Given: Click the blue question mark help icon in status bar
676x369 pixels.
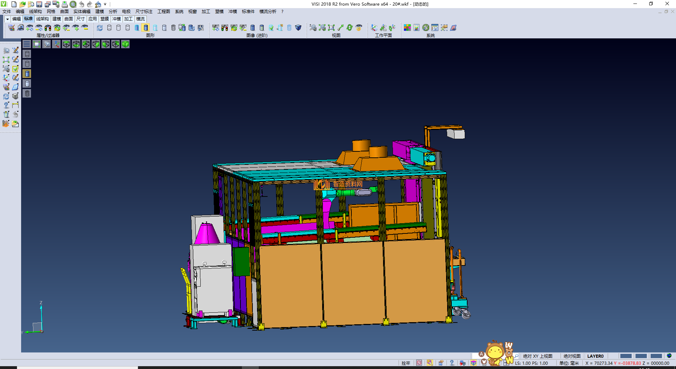Looking at the screenshot, I should pos(452,363).
